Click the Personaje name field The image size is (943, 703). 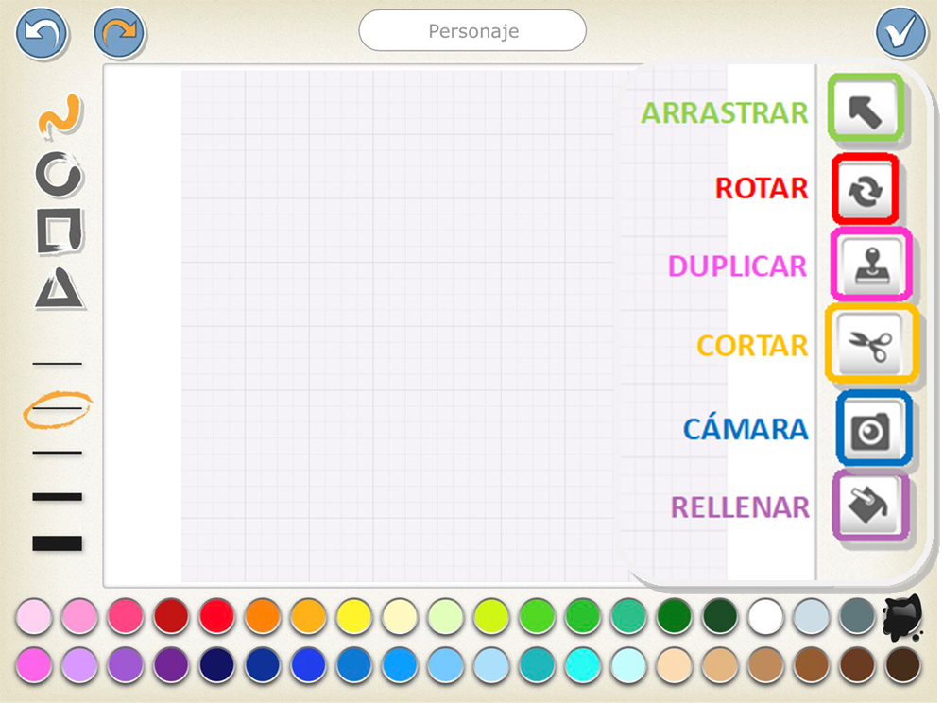click(x=471, y=31)
